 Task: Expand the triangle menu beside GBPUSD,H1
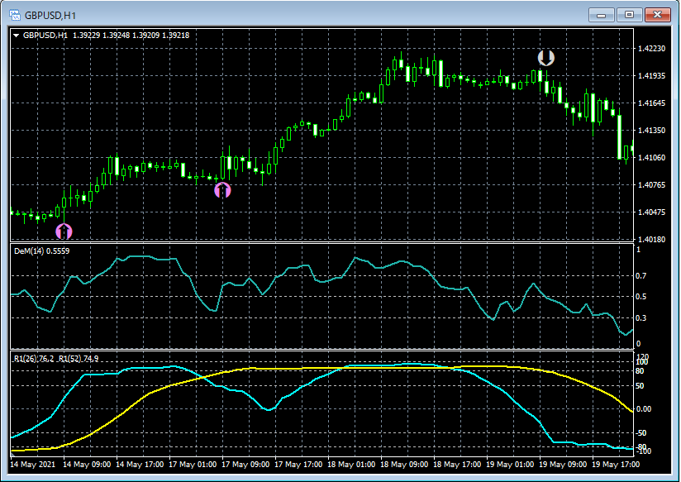pyautogui.click(x=16, y=36)
